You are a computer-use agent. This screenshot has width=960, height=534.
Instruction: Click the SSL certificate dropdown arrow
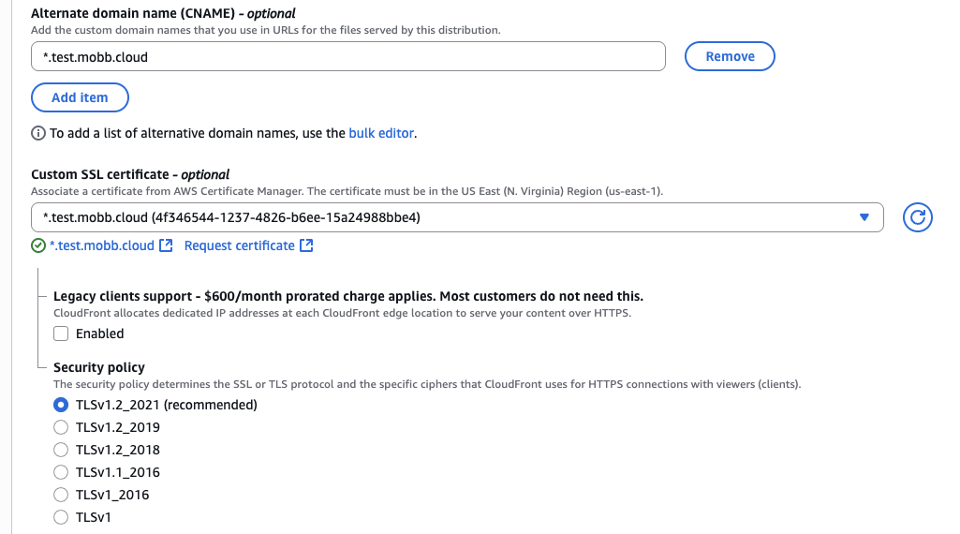pyautogui.click(x=864, y=218)
